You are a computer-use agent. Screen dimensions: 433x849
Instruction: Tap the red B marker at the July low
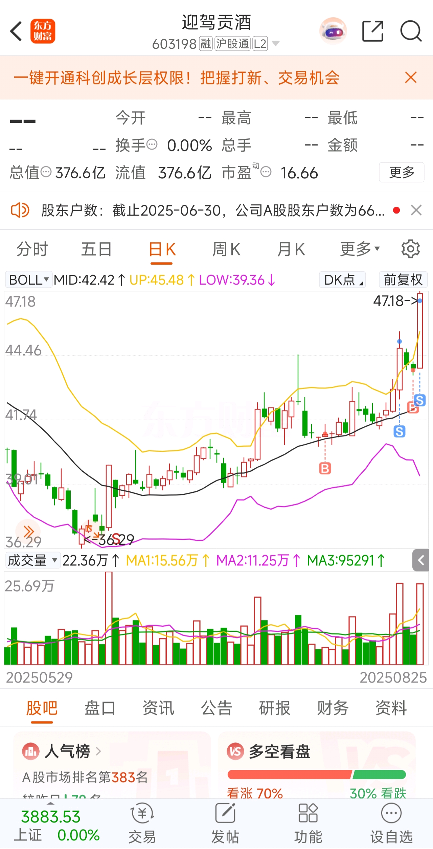[325, 468]
